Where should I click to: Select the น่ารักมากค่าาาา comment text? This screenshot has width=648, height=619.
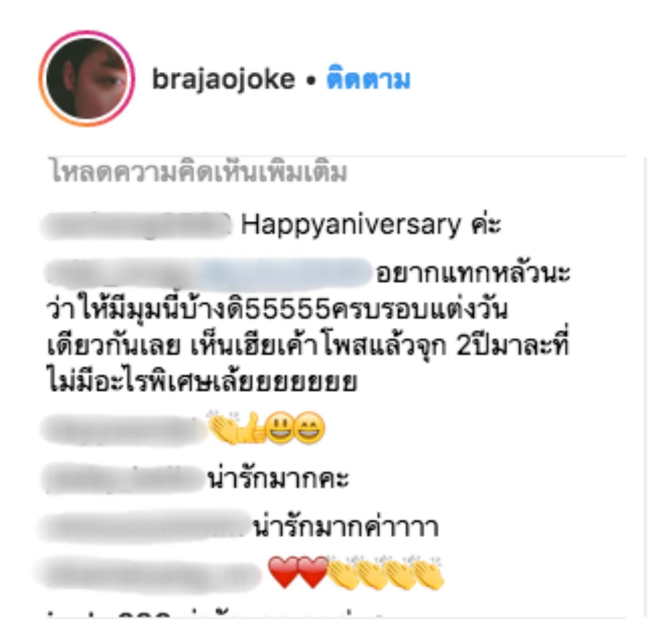345,527
